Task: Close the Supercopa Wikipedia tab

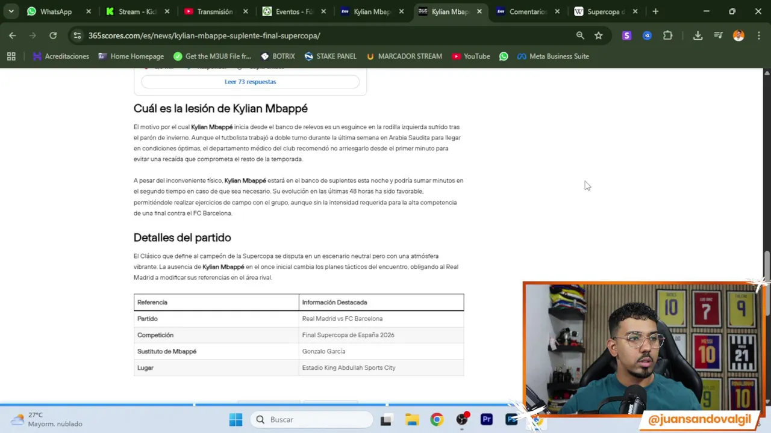Action: pyautogui.click(x=635, y=11)
